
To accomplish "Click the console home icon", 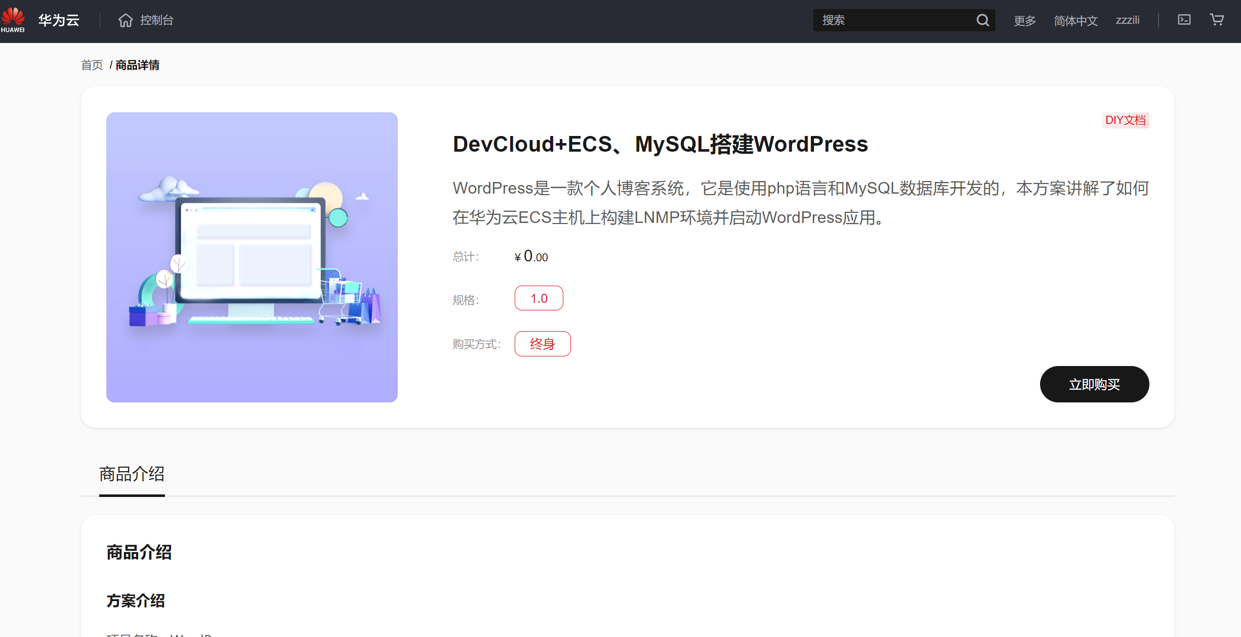I will (125, 20).
